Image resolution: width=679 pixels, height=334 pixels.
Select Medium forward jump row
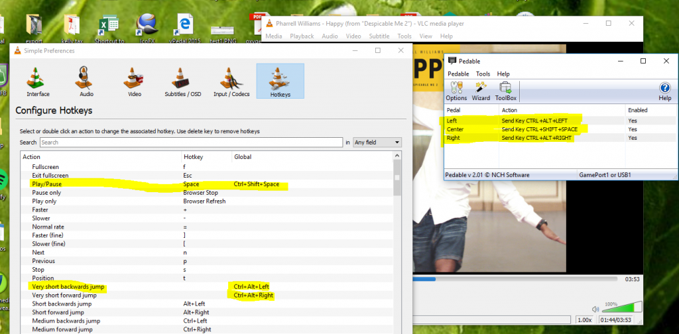(207, 329)
